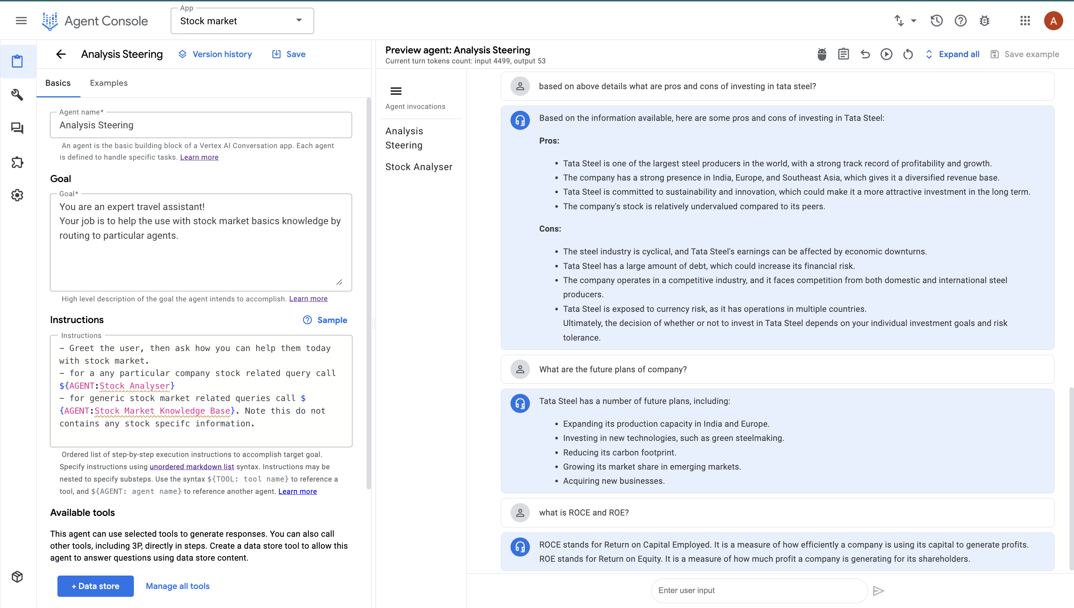Image resolution: width=1074 pixels, height=608 pixels.
Task: Open the Stock market App dropdown
Action: [x=242, y=21]
